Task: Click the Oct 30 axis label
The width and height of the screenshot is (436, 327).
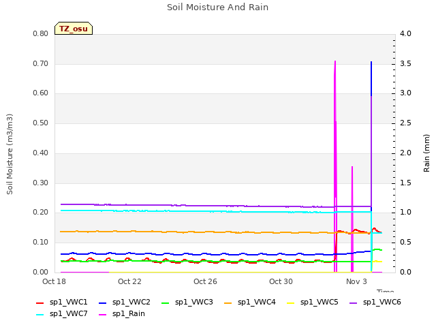Action: tap(281, 281)
